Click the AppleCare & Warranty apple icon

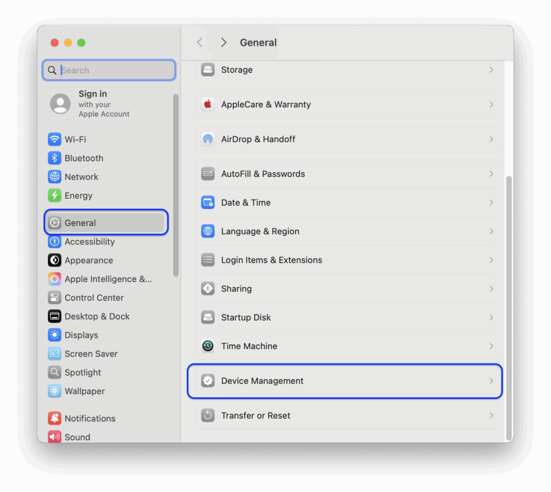(208, 105)
